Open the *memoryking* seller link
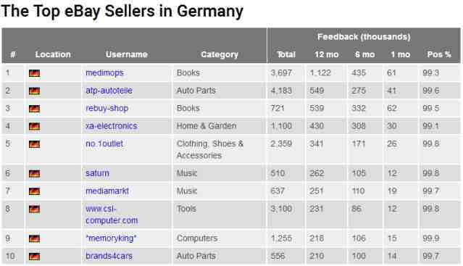Screen dimensions: 463x266 click(x=111, y=238)
